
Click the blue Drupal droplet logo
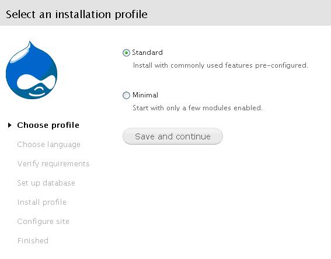point(32,70)
